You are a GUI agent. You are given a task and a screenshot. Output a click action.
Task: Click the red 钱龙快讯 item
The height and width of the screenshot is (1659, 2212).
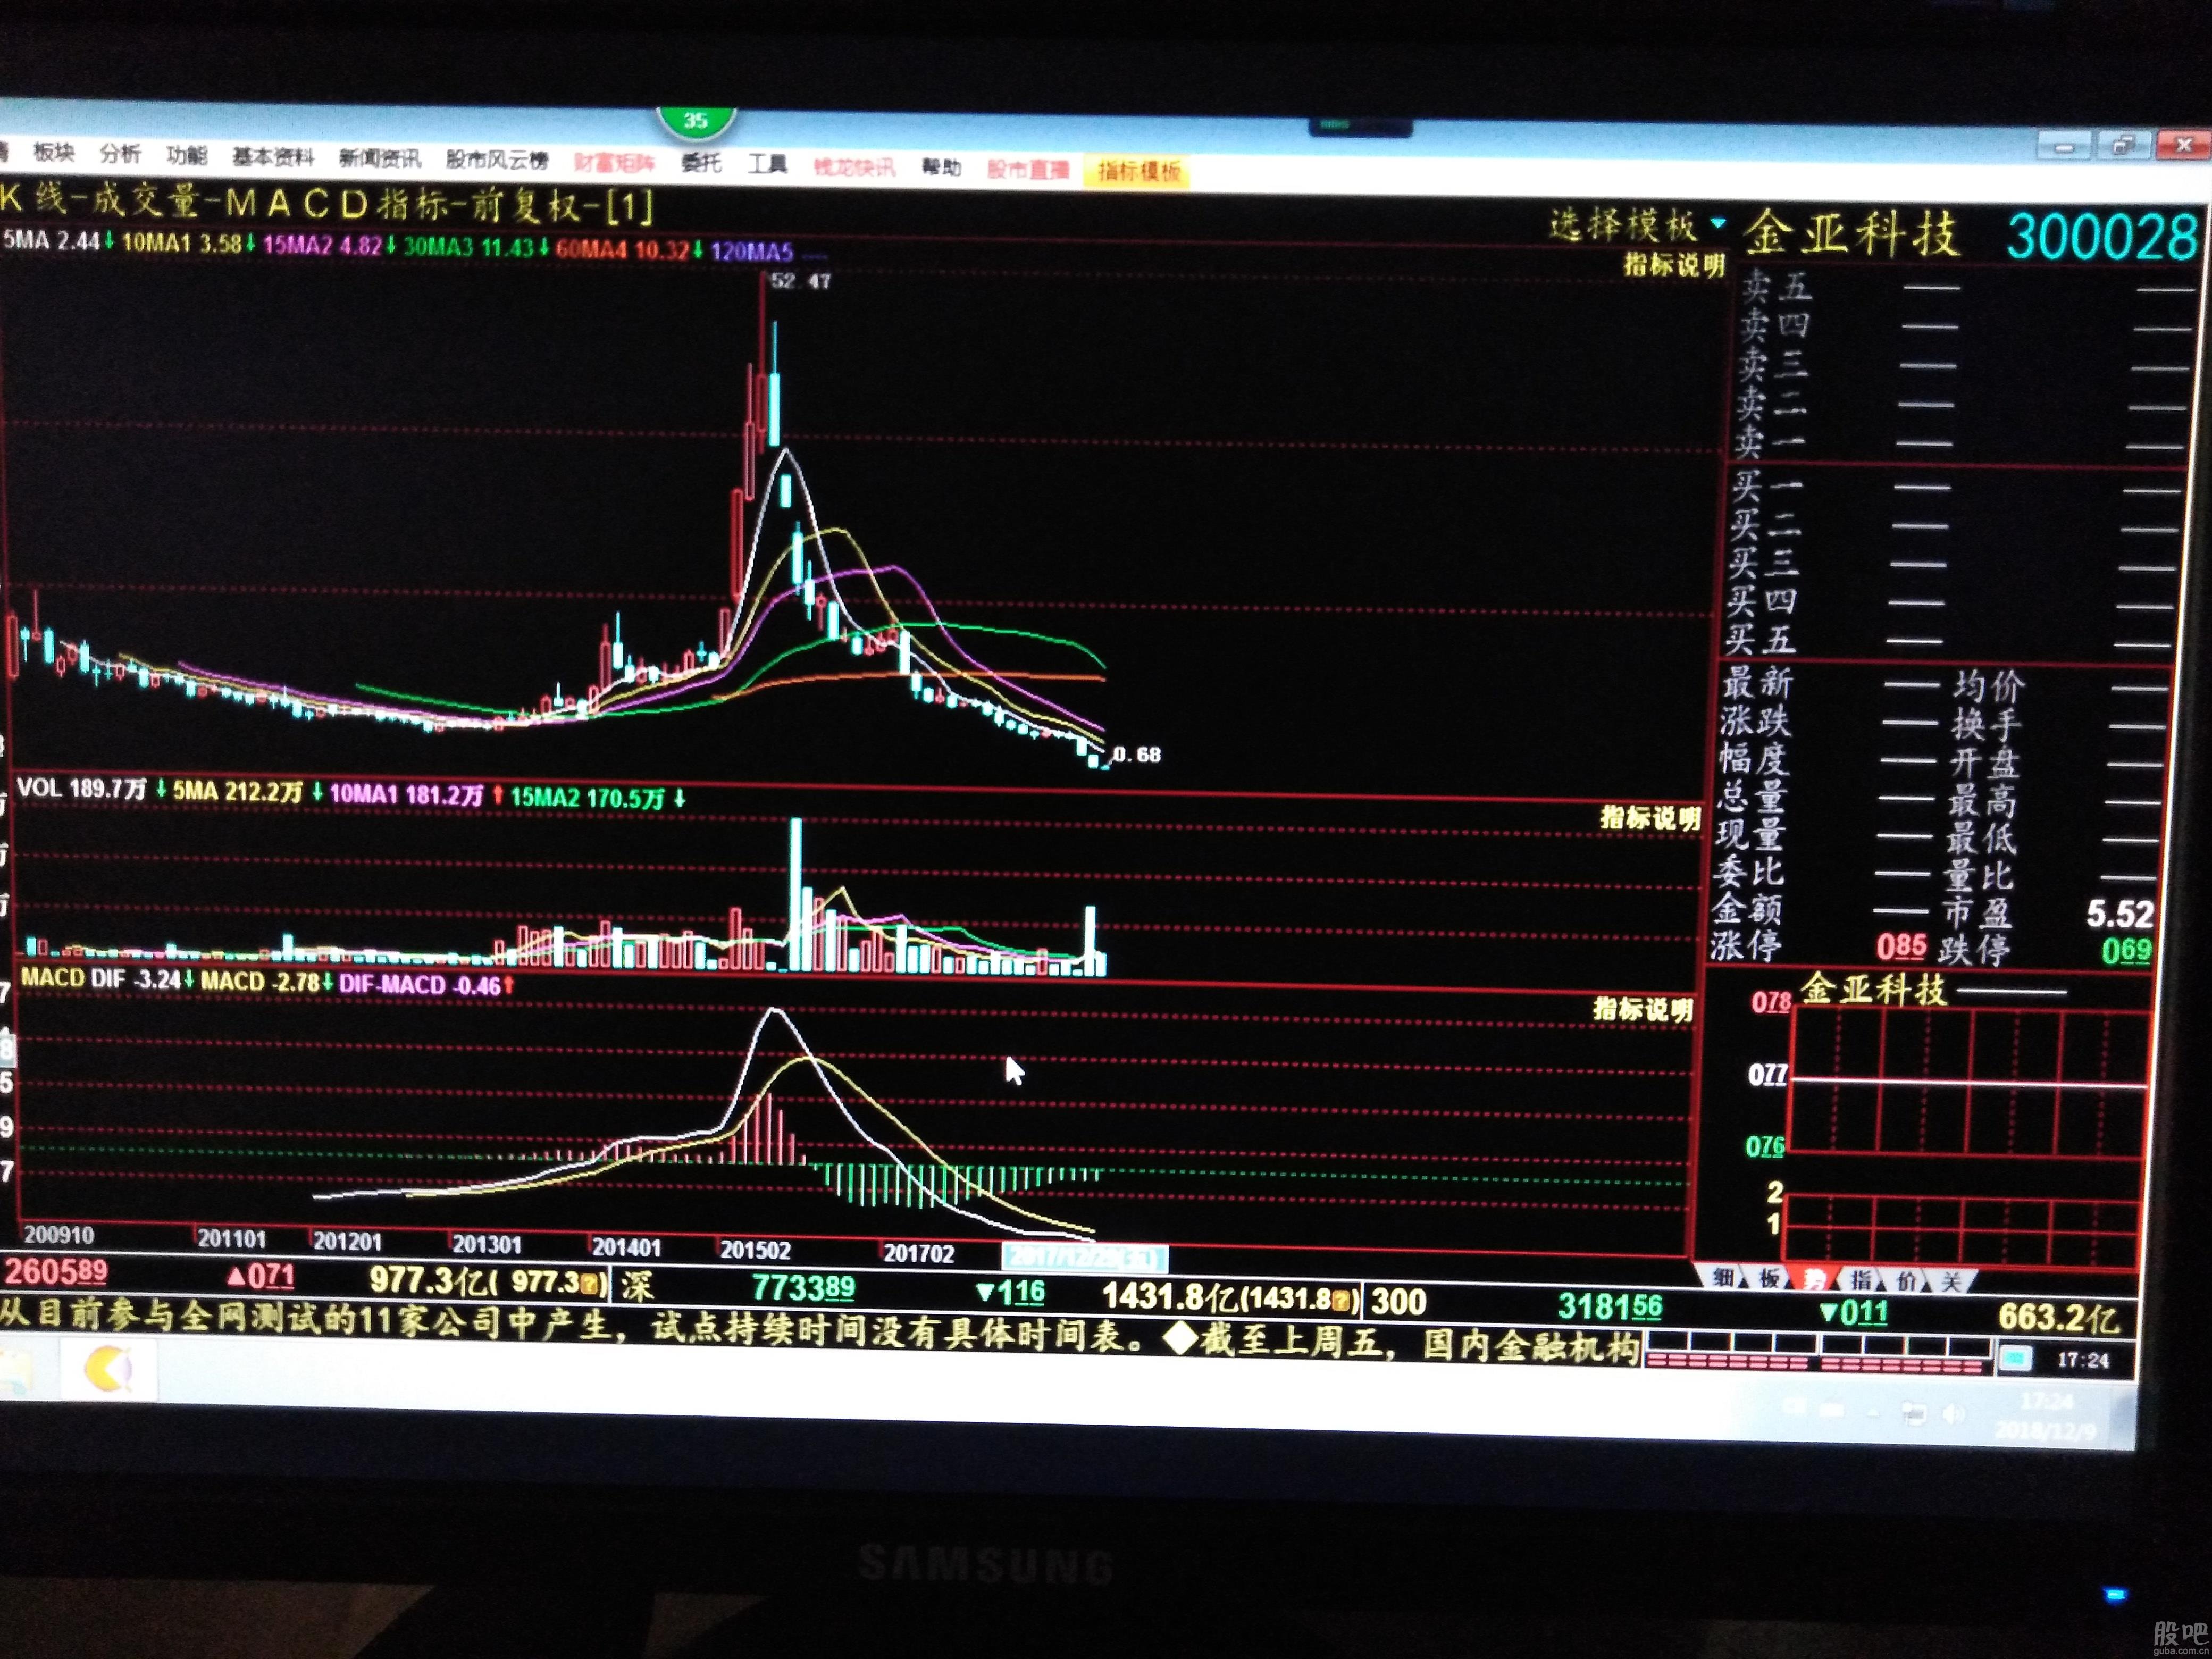coord(854,166)
